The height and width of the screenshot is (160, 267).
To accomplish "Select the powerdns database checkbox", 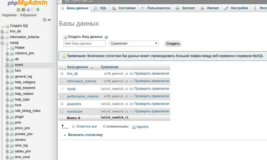I will pos(62,104).
